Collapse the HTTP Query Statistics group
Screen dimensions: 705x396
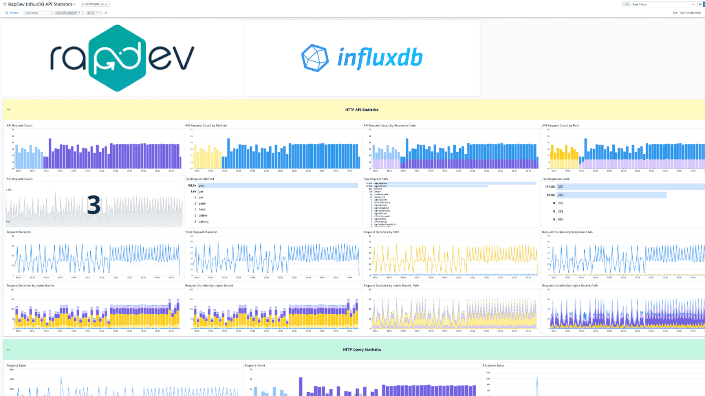8,349
